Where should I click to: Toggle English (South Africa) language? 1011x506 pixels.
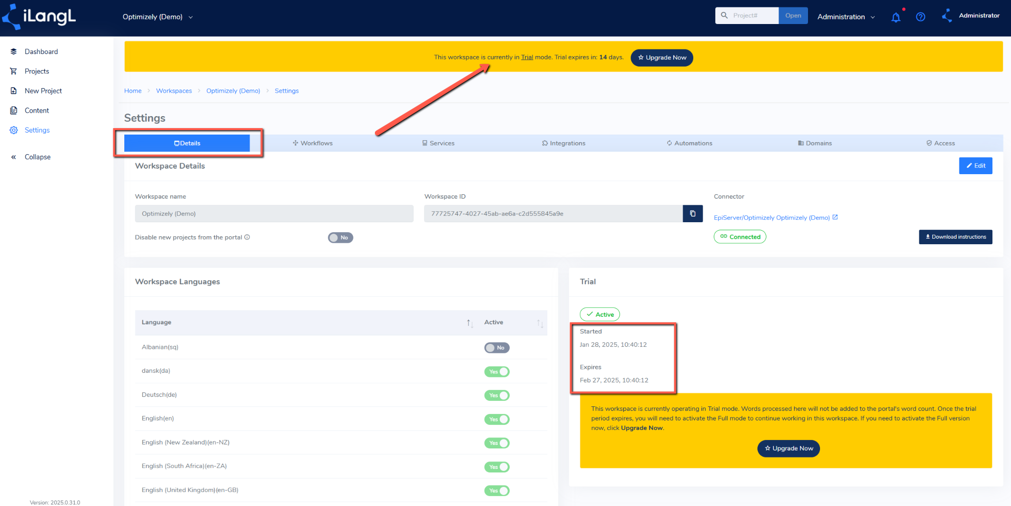click(497, 467)
